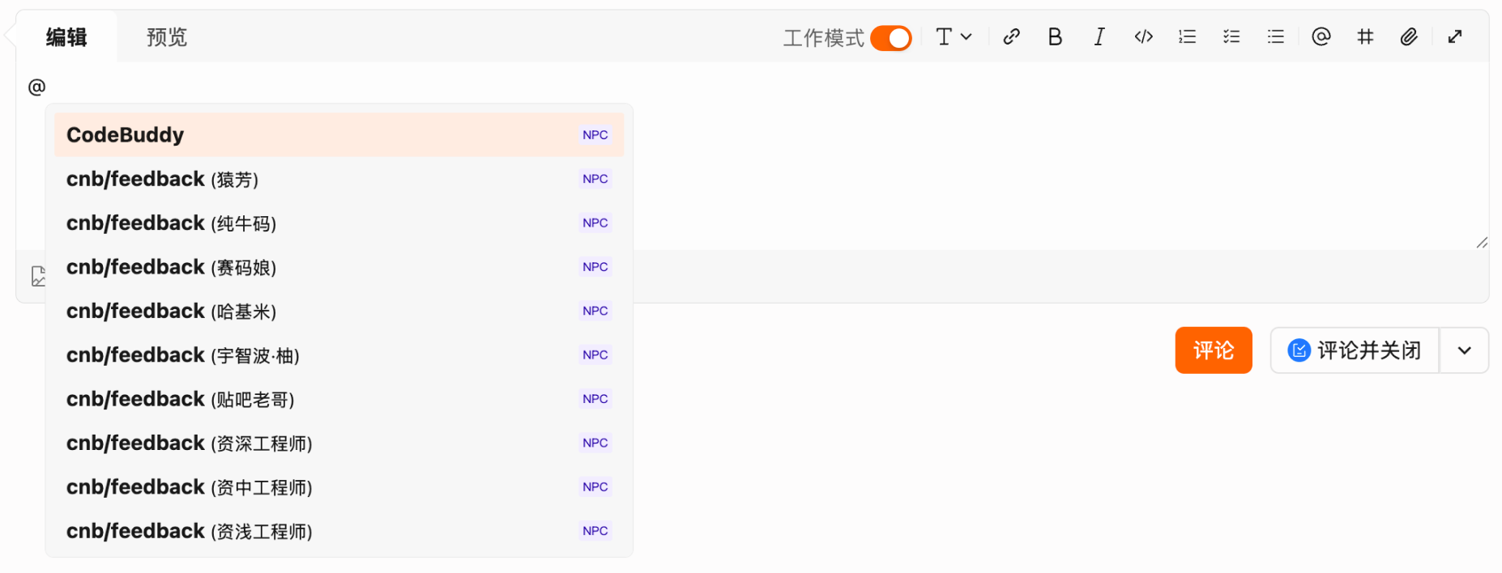Screen dimensions: 1502x573
Task: Expand the 评论并关闭 options arrow
Action: point(1464,350)
